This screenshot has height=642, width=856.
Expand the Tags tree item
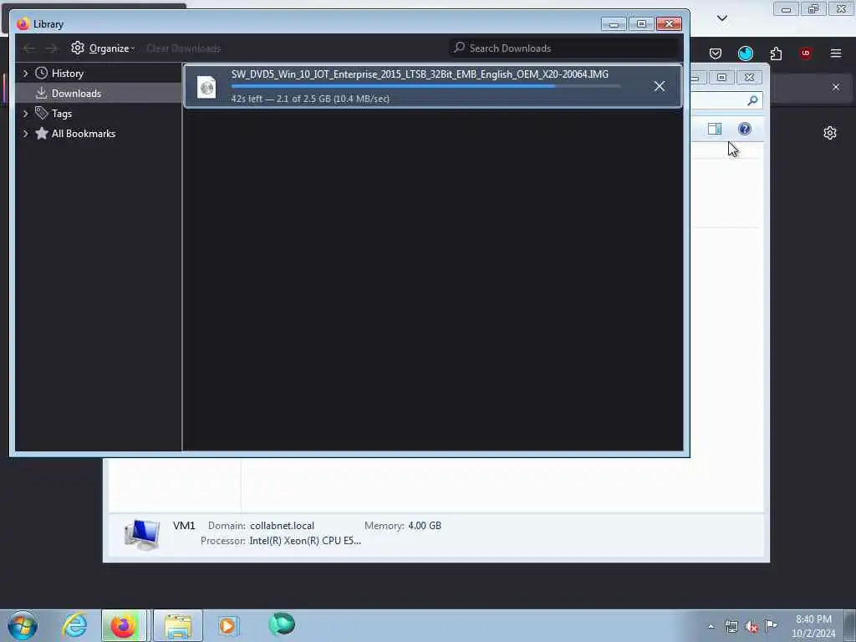(x=25, y=114)
